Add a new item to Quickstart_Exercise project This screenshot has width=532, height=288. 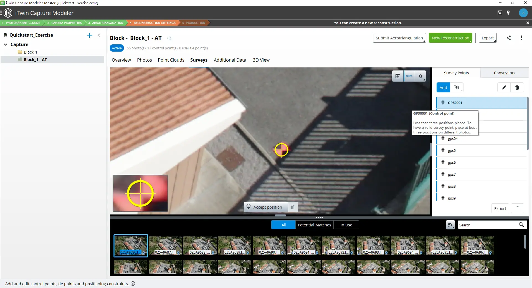click(x=89, y=35)
